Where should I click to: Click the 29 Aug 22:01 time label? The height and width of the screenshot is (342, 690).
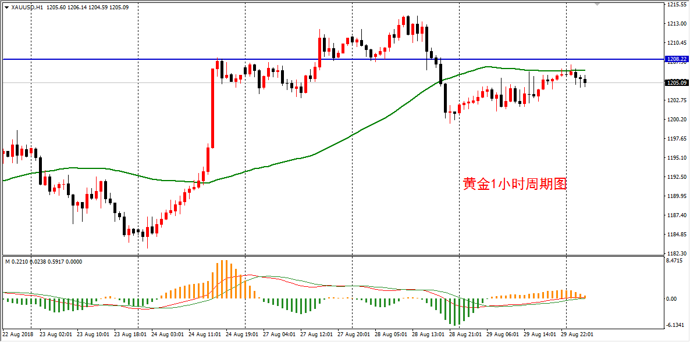tap(577, 334)
